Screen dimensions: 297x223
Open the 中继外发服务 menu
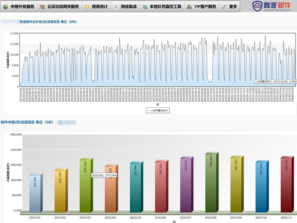point(22,7)
